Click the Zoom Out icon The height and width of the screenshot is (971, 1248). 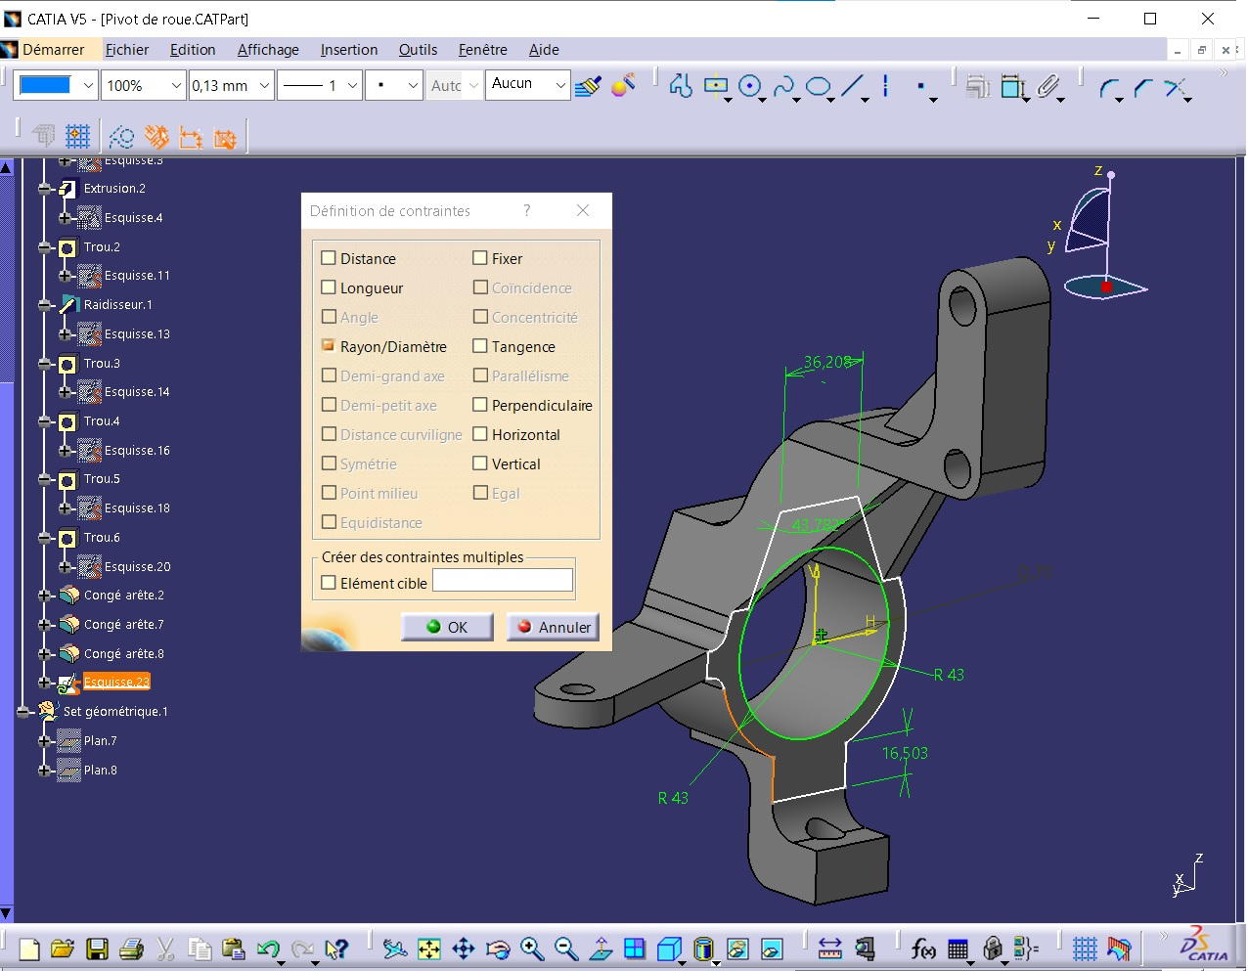click(x=566, y=949)
